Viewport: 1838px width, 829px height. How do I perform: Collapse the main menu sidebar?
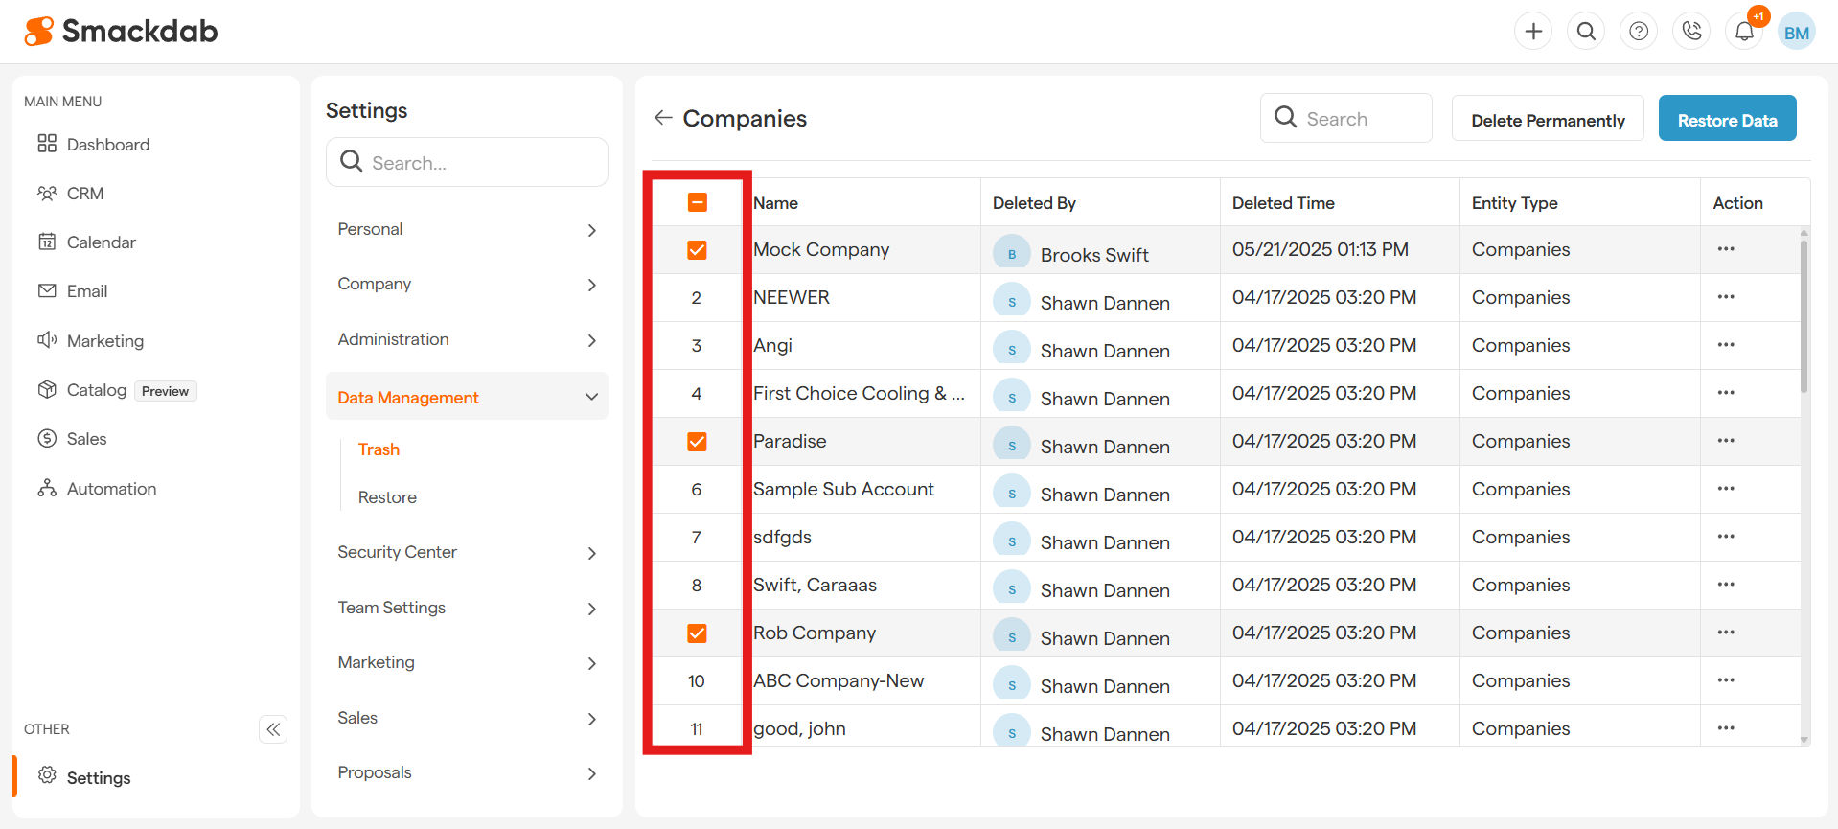pyautogui.click(x=273, y=729)
